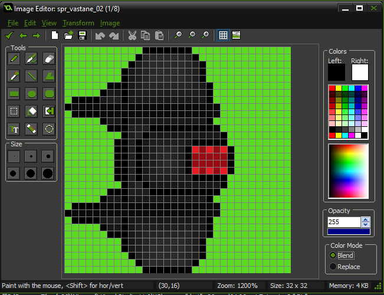
Task: Select the Pencil tool
Action: [14, 58]
